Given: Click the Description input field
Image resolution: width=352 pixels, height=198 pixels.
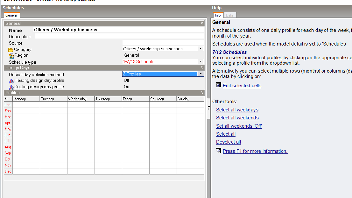Looking at the screenshot, I should [x=119, y=36].
